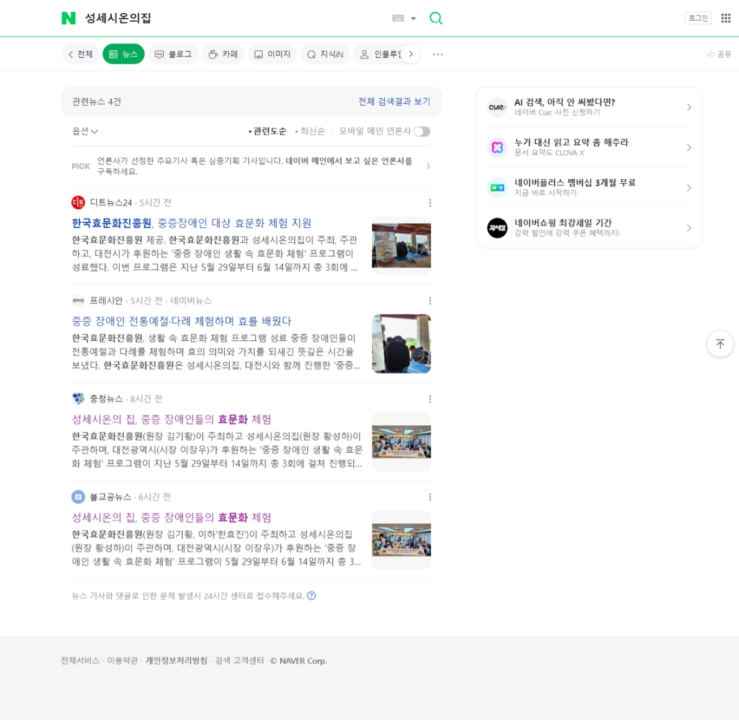Viewport: 739px width, 720px height.
Task: Expand the 옵션 dropdown
Action: [x=85, y=131]
